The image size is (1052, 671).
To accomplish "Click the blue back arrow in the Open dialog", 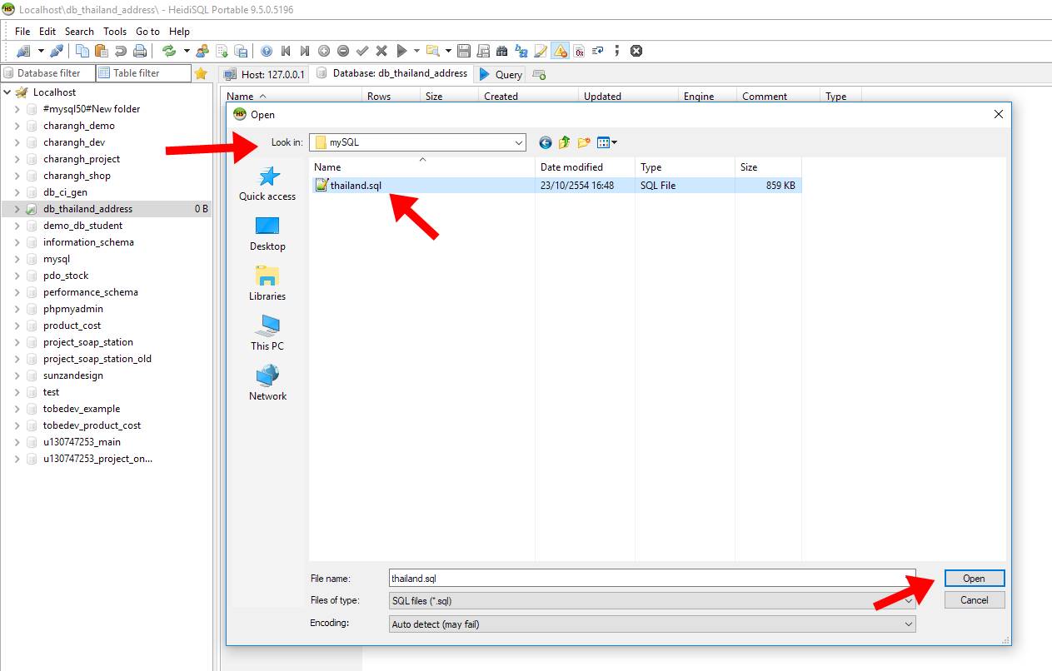I will pos(545,142).
